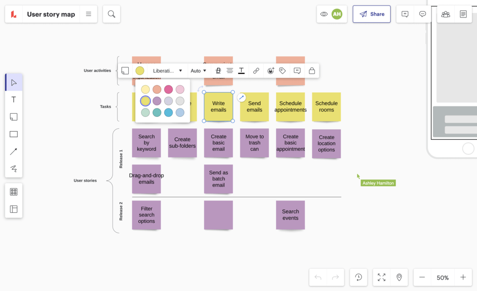The image size is (477, 291).
Task: Expand the Auto font size dropdown
Action: (x=198, y=71)
